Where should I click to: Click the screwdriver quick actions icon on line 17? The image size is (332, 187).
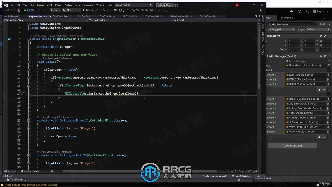click(x=23, y=94)
